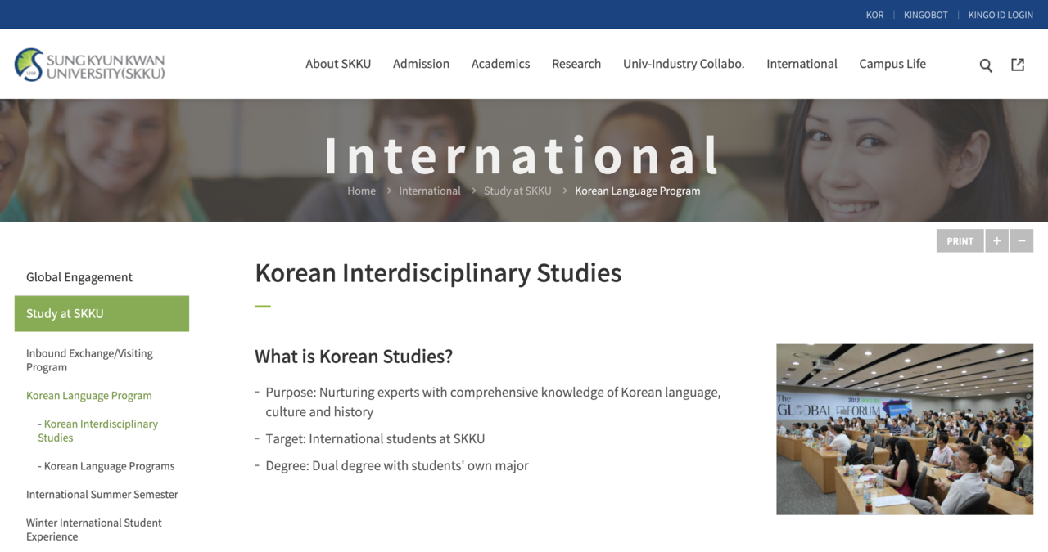Select Global Engagement in sidebar
This screenshot has width=1048, height=552.
click(79, 277)
